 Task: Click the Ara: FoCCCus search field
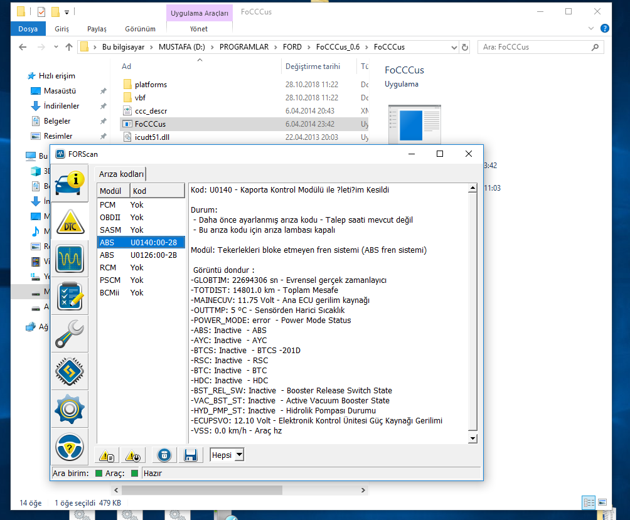coord(540,47)
